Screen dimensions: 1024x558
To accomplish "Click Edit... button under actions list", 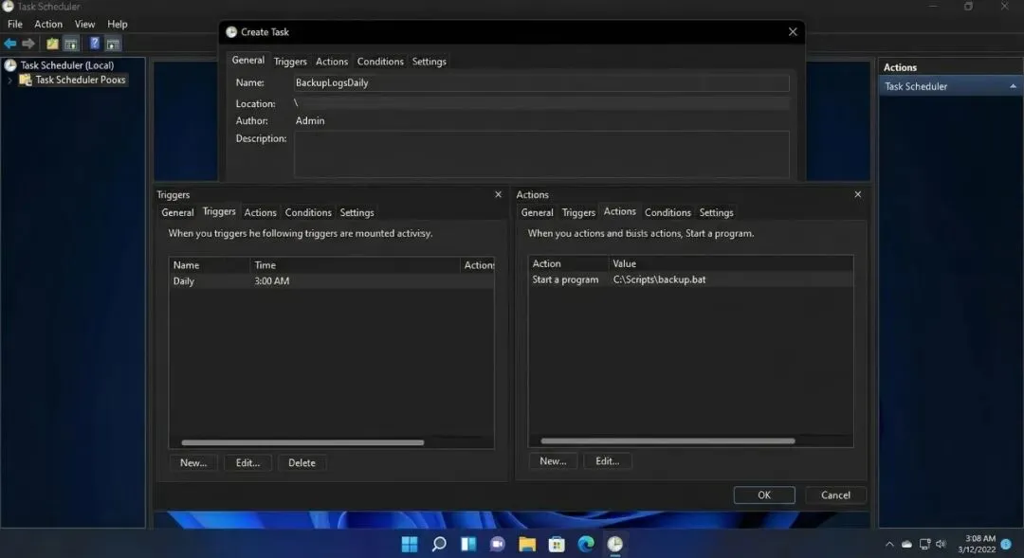I will [608, 461].
